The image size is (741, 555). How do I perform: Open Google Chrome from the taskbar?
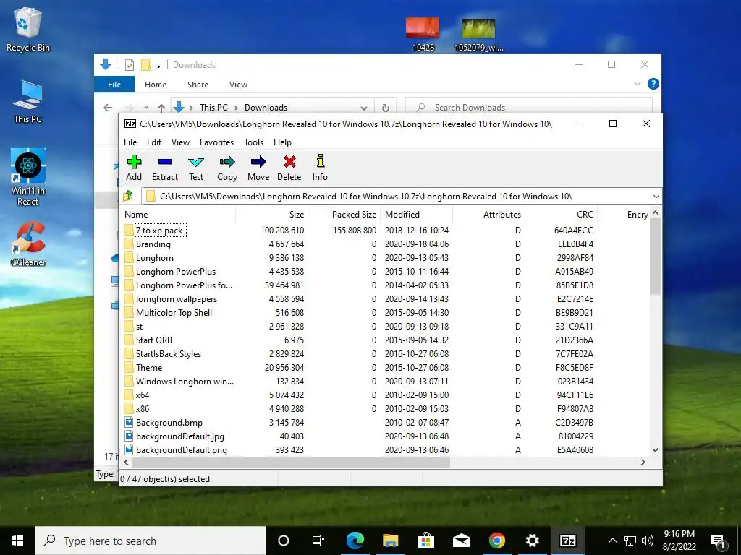point(496,541)
